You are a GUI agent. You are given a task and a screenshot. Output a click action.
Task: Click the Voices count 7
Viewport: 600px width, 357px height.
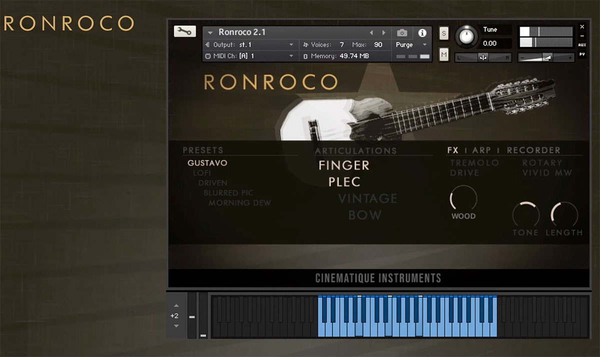coord(341,44)
